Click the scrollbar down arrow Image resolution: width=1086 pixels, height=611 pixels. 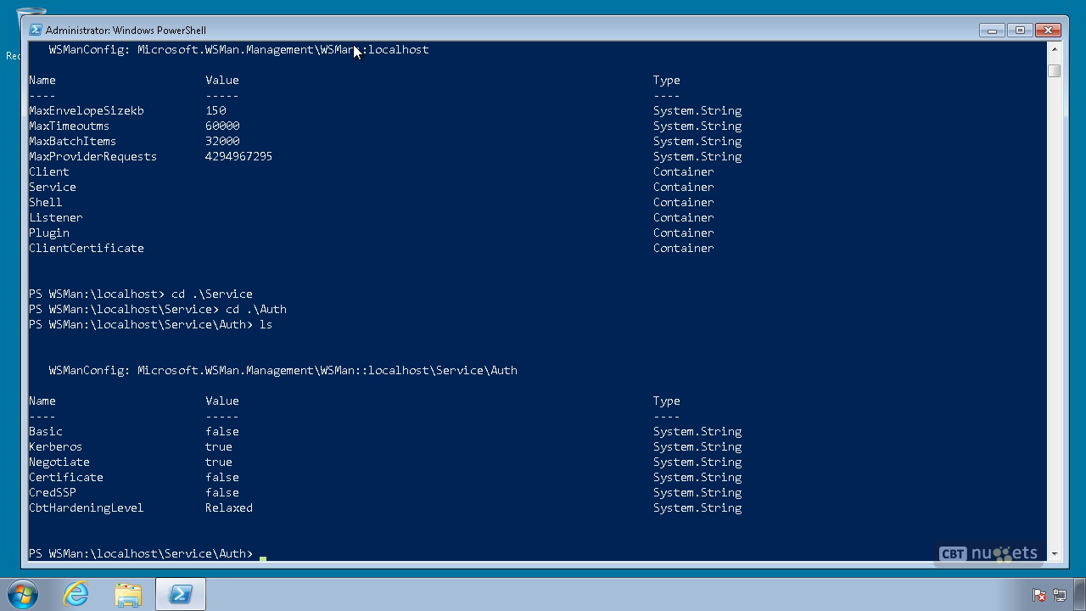tap(1054, 553)
